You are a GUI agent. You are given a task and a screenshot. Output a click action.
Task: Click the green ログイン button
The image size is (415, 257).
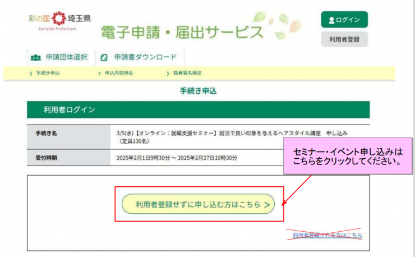pyautogui.click(x=344, y=20)
